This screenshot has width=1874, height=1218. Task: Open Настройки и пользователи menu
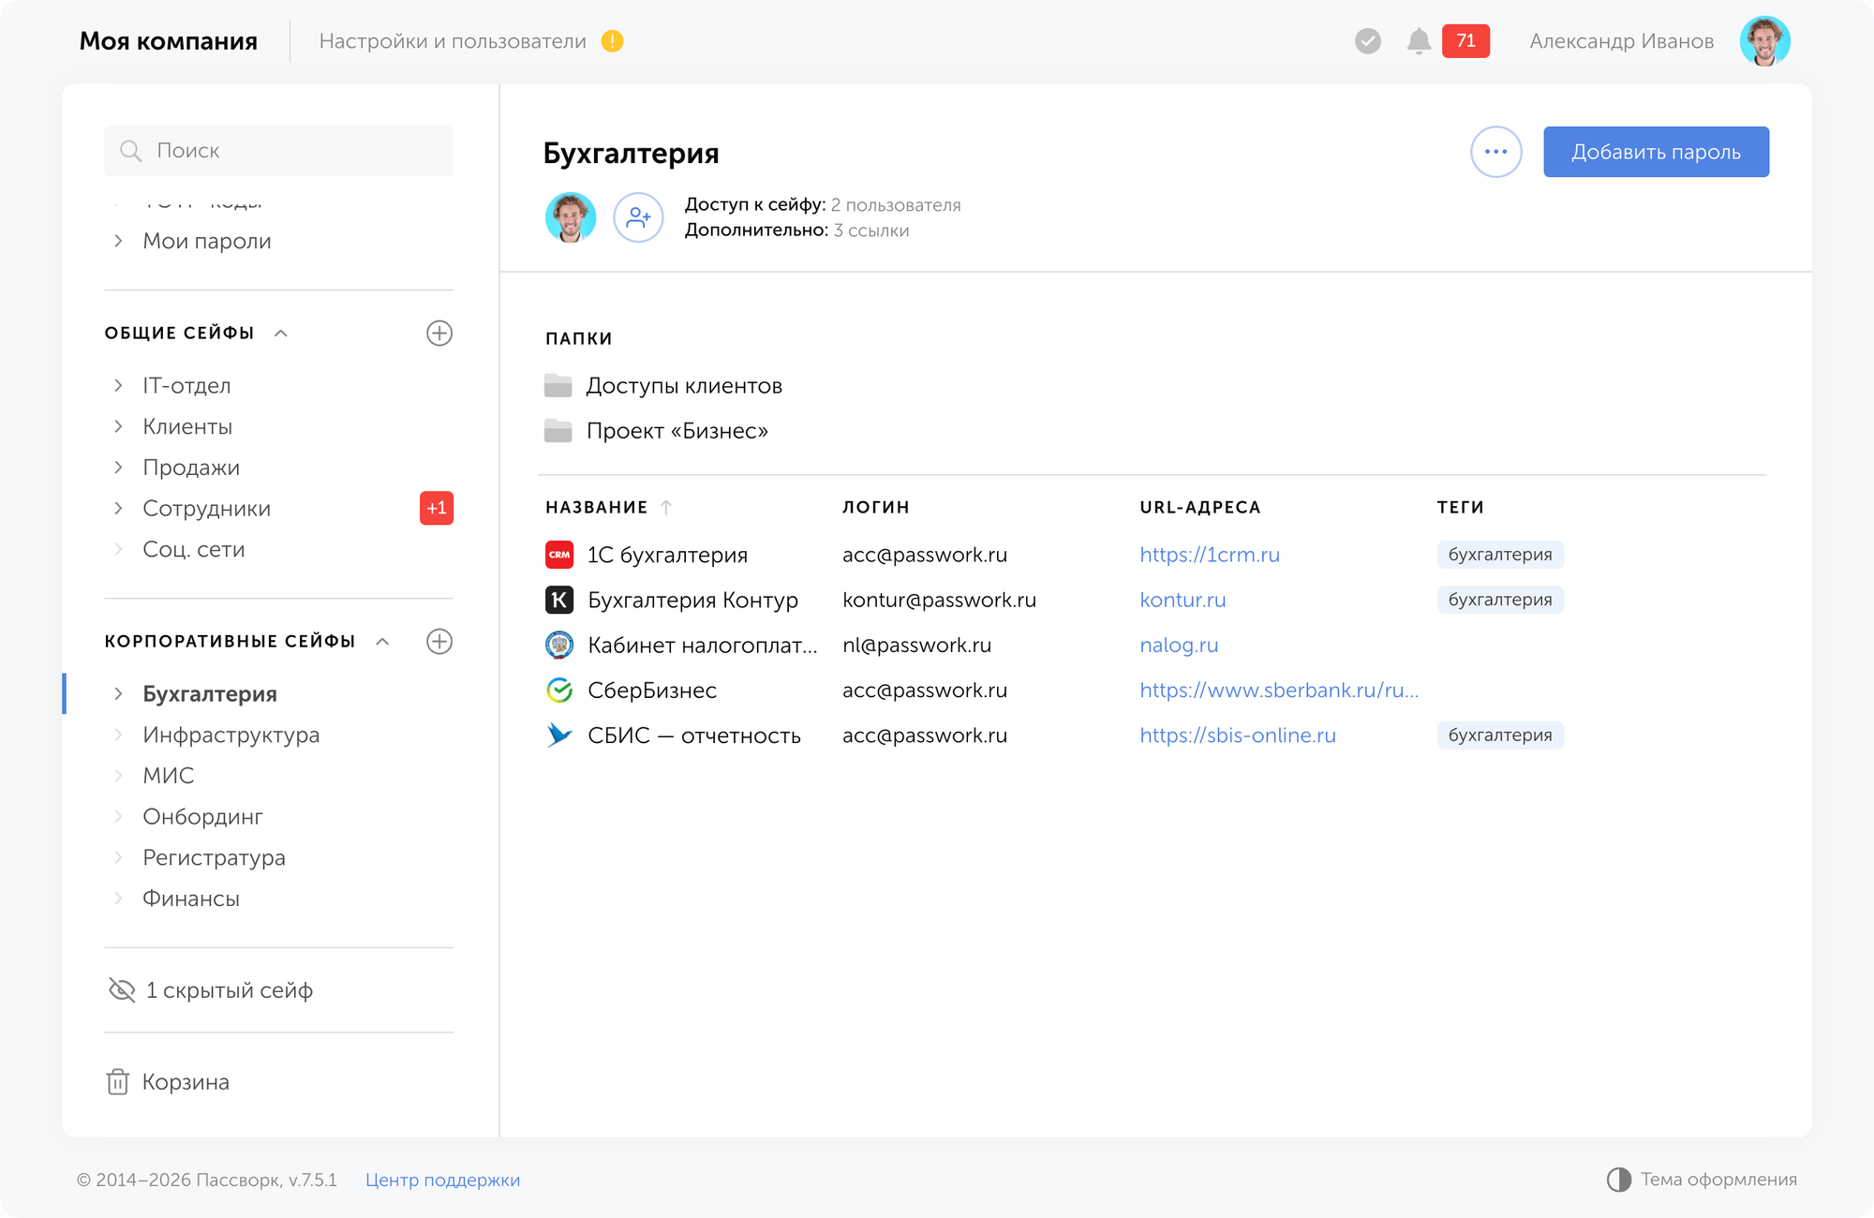point(453,41)
